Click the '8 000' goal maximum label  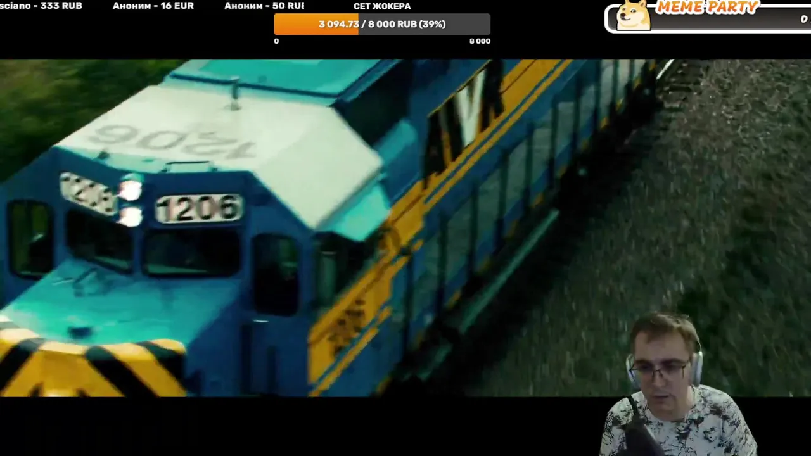pyautogui.click(x=480, y=41)
